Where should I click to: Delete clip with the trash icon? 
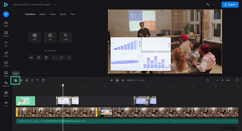point(43,80)
